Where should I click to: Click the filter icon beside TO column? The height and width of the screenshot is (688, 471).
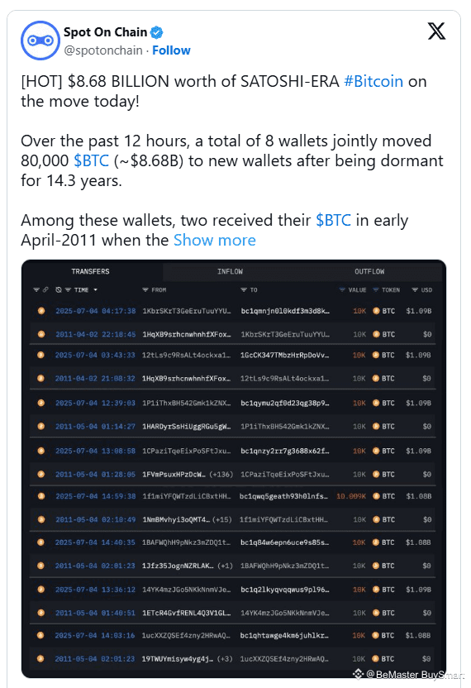244,290
